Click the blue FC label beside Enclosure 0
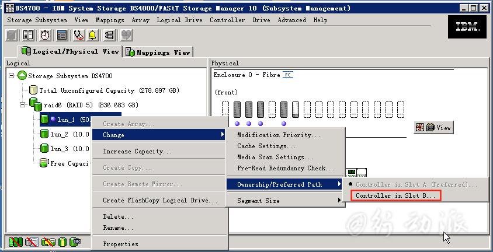The height and width of the screenshot is (252, 493). tap(288, 75)
